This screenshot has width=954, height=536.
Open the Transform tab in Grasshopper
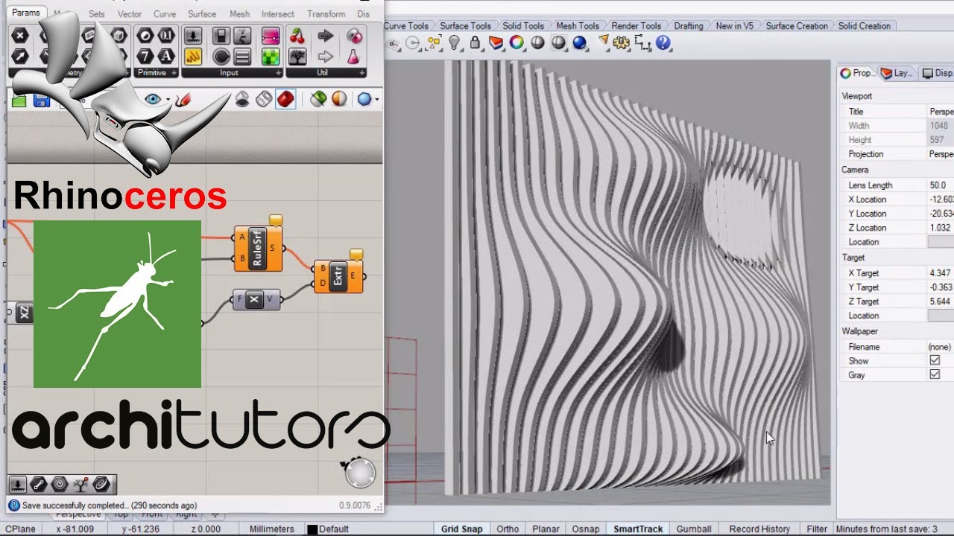326,13
